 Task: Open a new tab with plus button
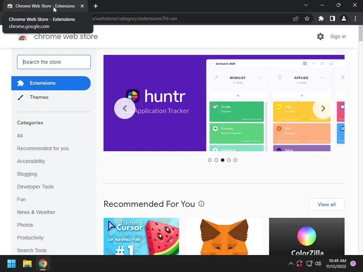pyautogui.click(x=96, y=6)
